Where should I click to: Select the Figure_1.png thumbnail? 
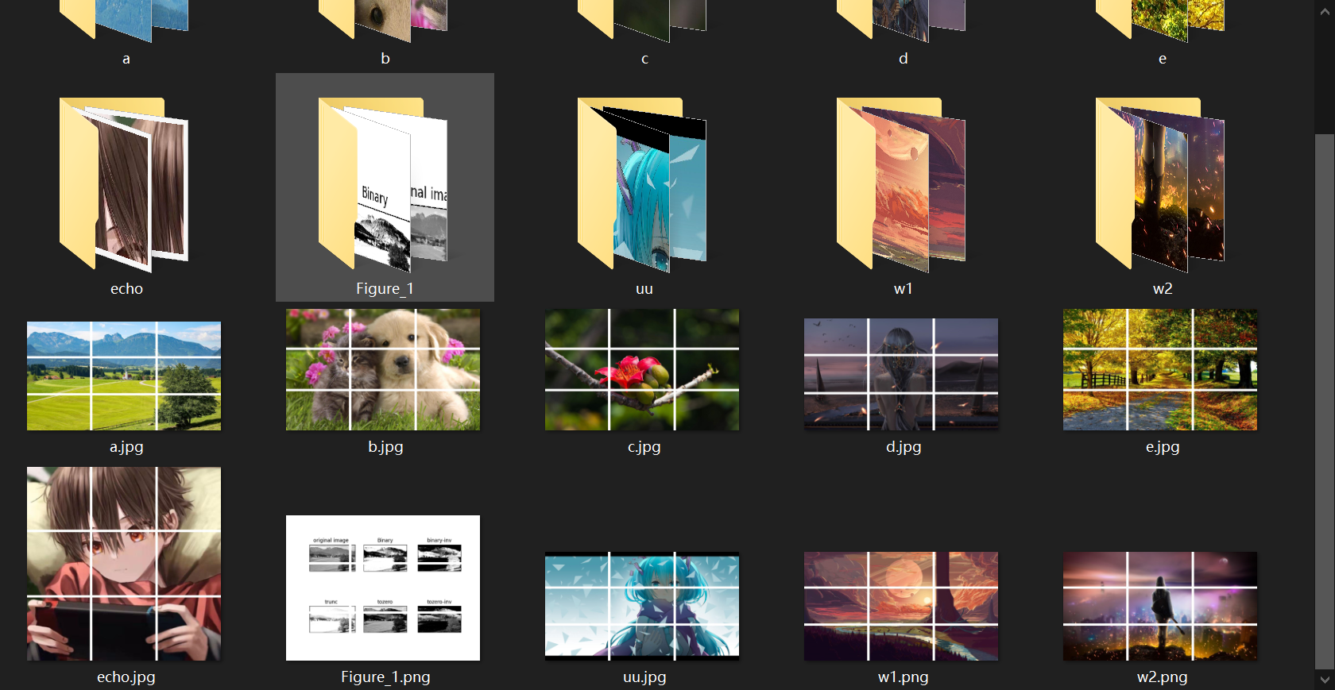[383, 588]
